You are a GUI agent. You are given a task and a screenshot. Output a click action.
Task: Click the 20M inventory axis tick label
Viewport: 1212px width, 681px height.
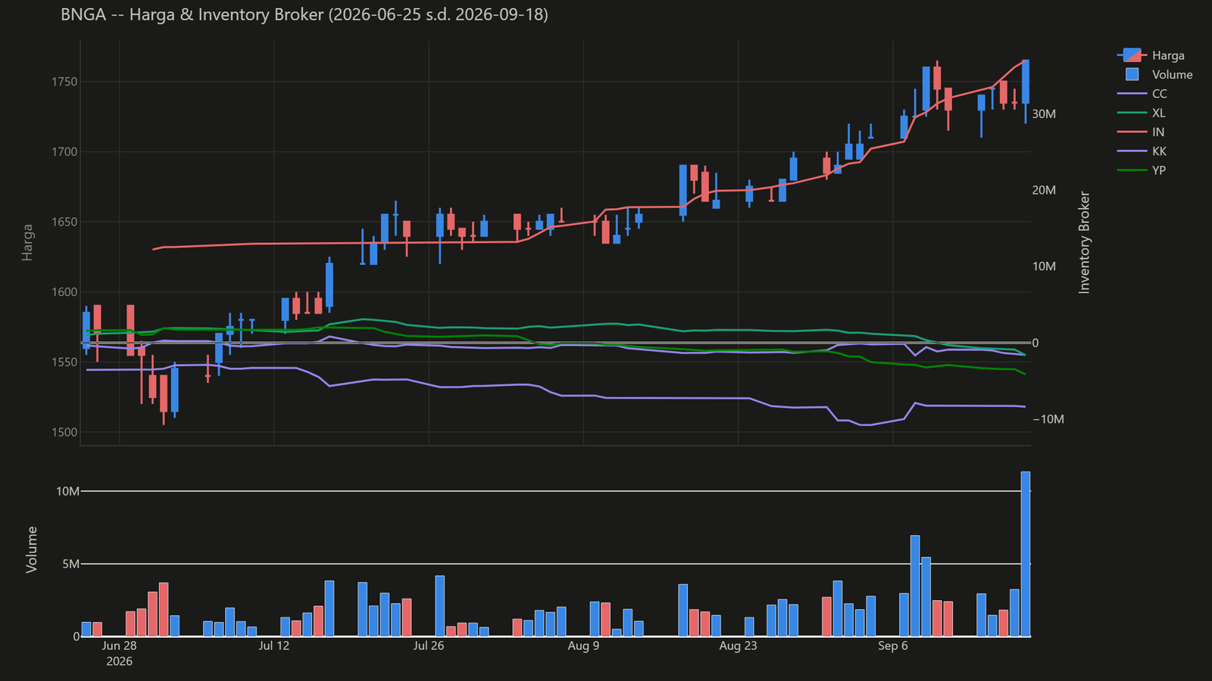[x=1044, y=190]
